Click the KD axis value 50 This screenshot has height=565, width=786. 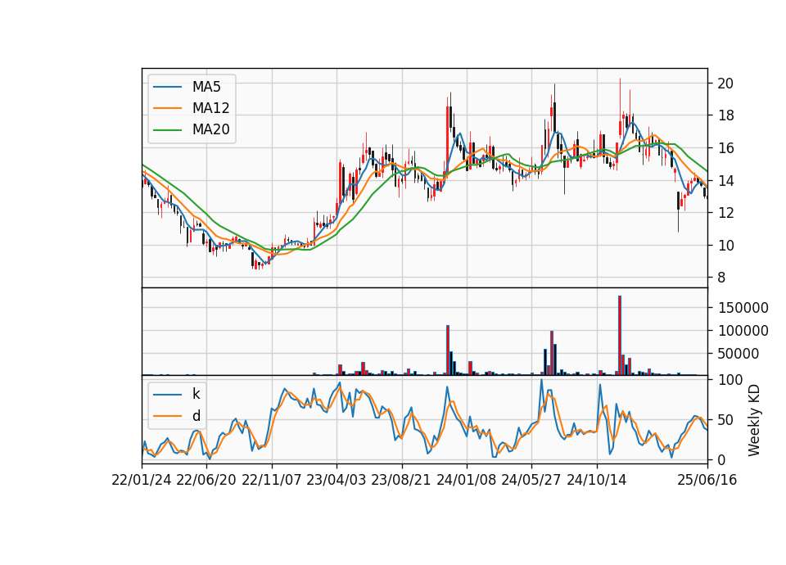pos(725,419)
